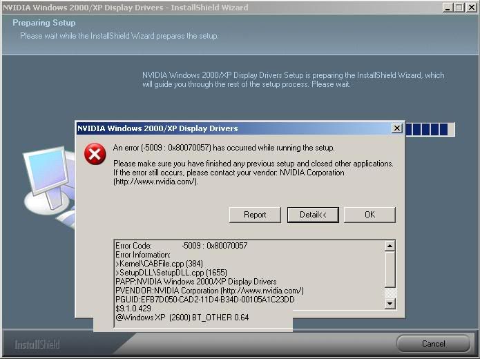Confirm the error dialog with OK
Screen dimensions: 480x359
pos(369,215)
